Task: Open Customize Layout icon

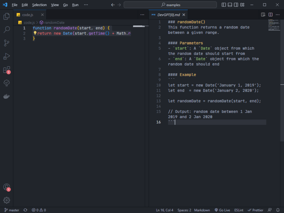Action: [x=242, y=5]
